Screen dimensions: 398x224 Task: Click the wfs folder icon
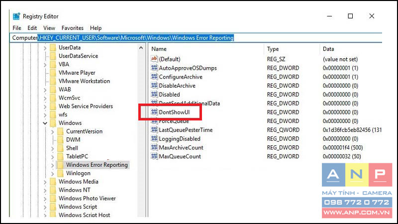(x=53, y=115)
